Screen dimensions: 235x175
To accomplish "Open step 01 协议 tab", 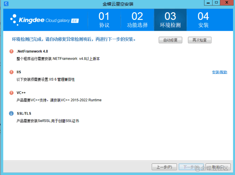I will [104, 20].
